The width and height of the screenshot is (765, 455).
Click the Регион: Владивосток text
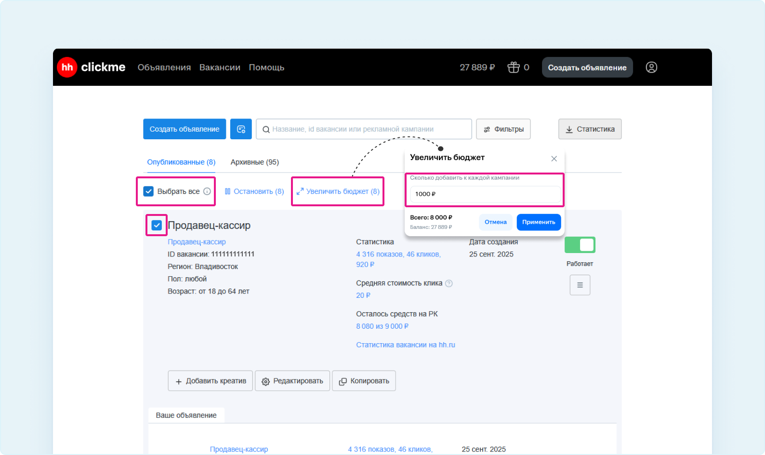coord(203,267)
